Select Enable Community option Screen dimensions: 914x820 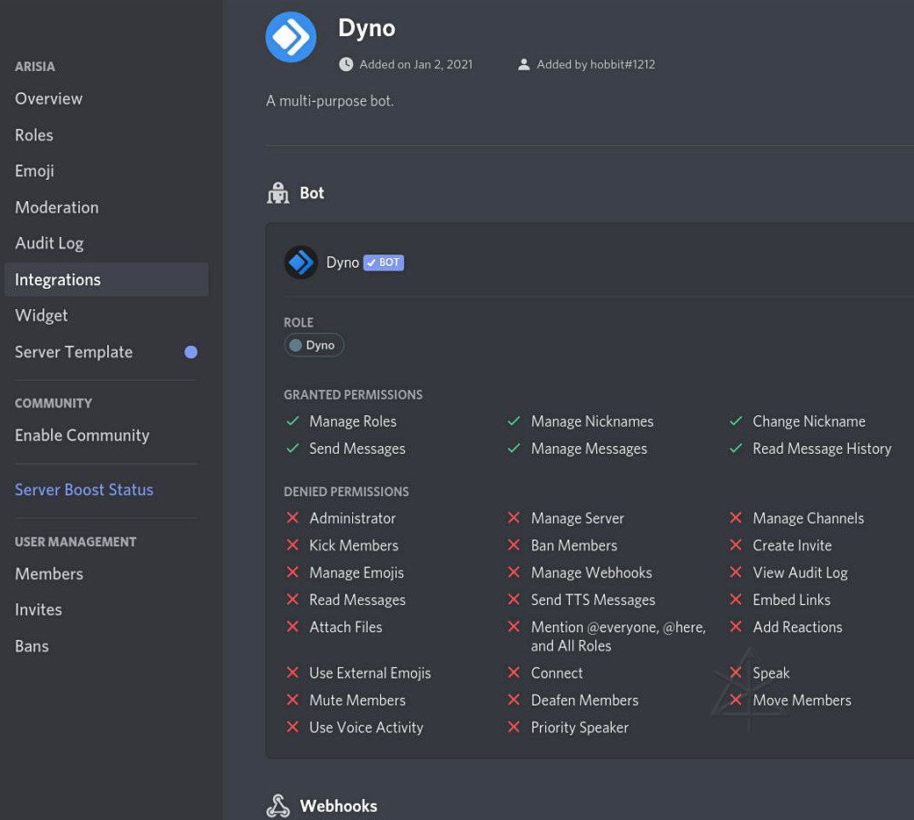(x=83, y=435)
